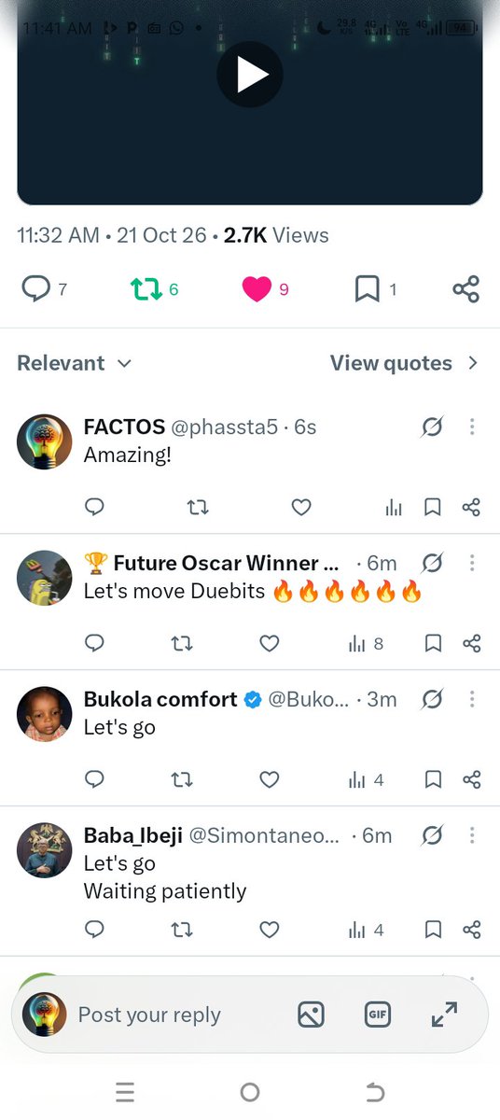The width and height of the screenshot is (500, 1120).
Task: Attach an image to the reply
Action: click(x=311, y=1015)
